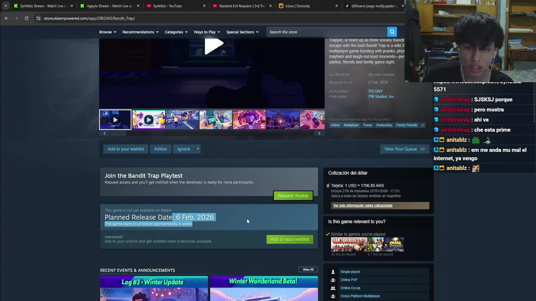Click the browser forward arrow

(x=16, y=18)
